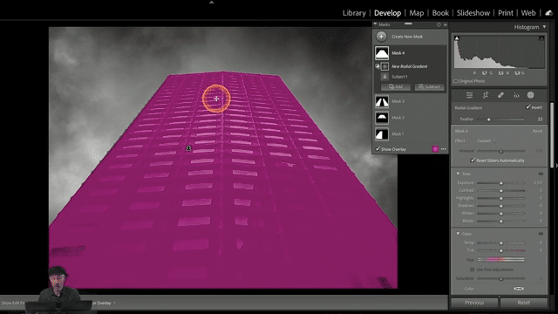Switch to the Develop module

pos(387,13)
